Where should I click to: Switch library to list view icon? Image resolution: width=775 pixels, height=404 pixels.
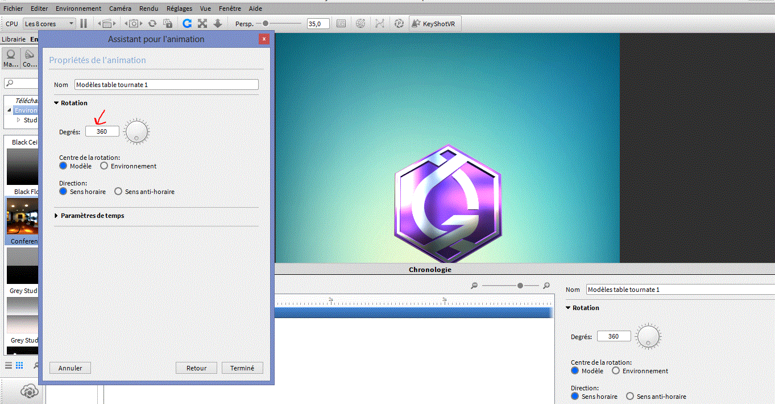coord(9,365)
